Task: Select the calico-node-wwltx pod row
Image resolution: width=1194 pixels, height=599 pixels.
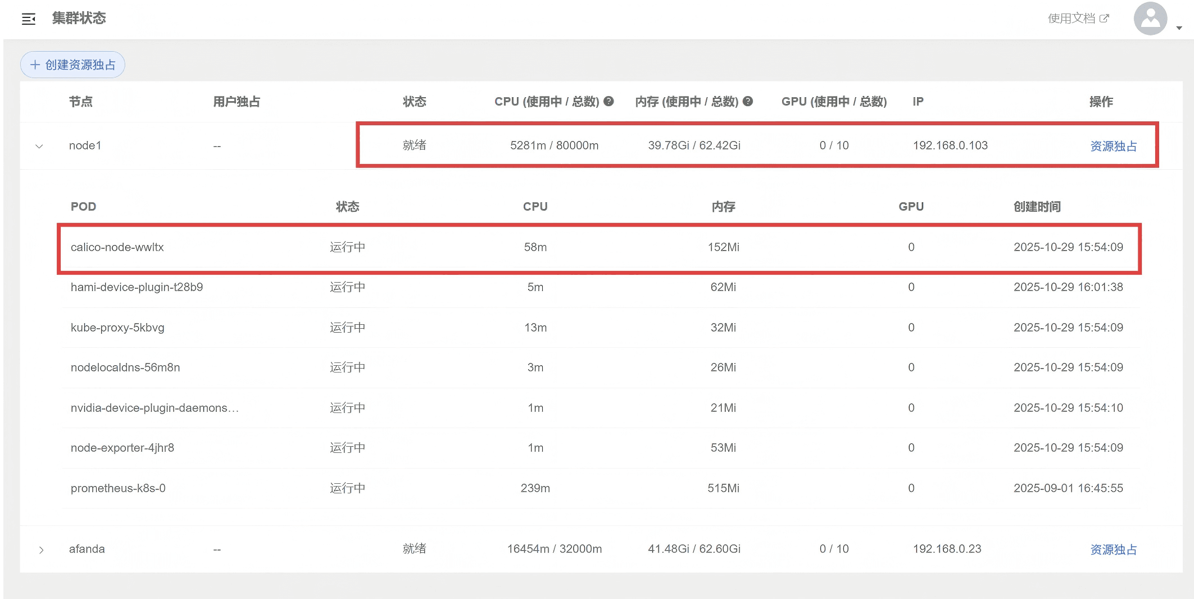Action: pos(117,247)
